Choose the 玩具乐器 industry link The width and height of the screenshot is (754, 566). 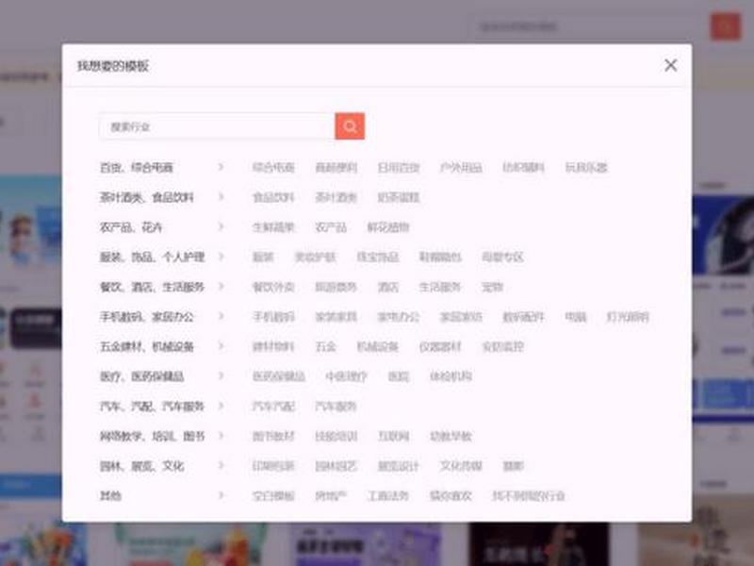pos(586,168)
